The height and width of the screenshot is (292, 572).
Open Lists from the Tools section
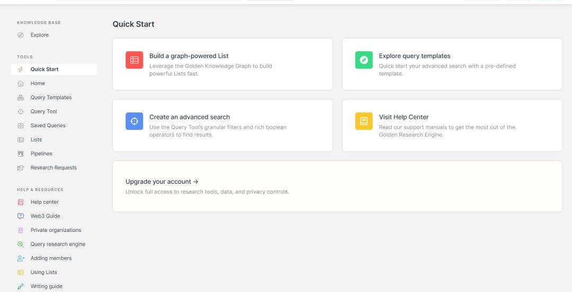click(x=36, y=140)
